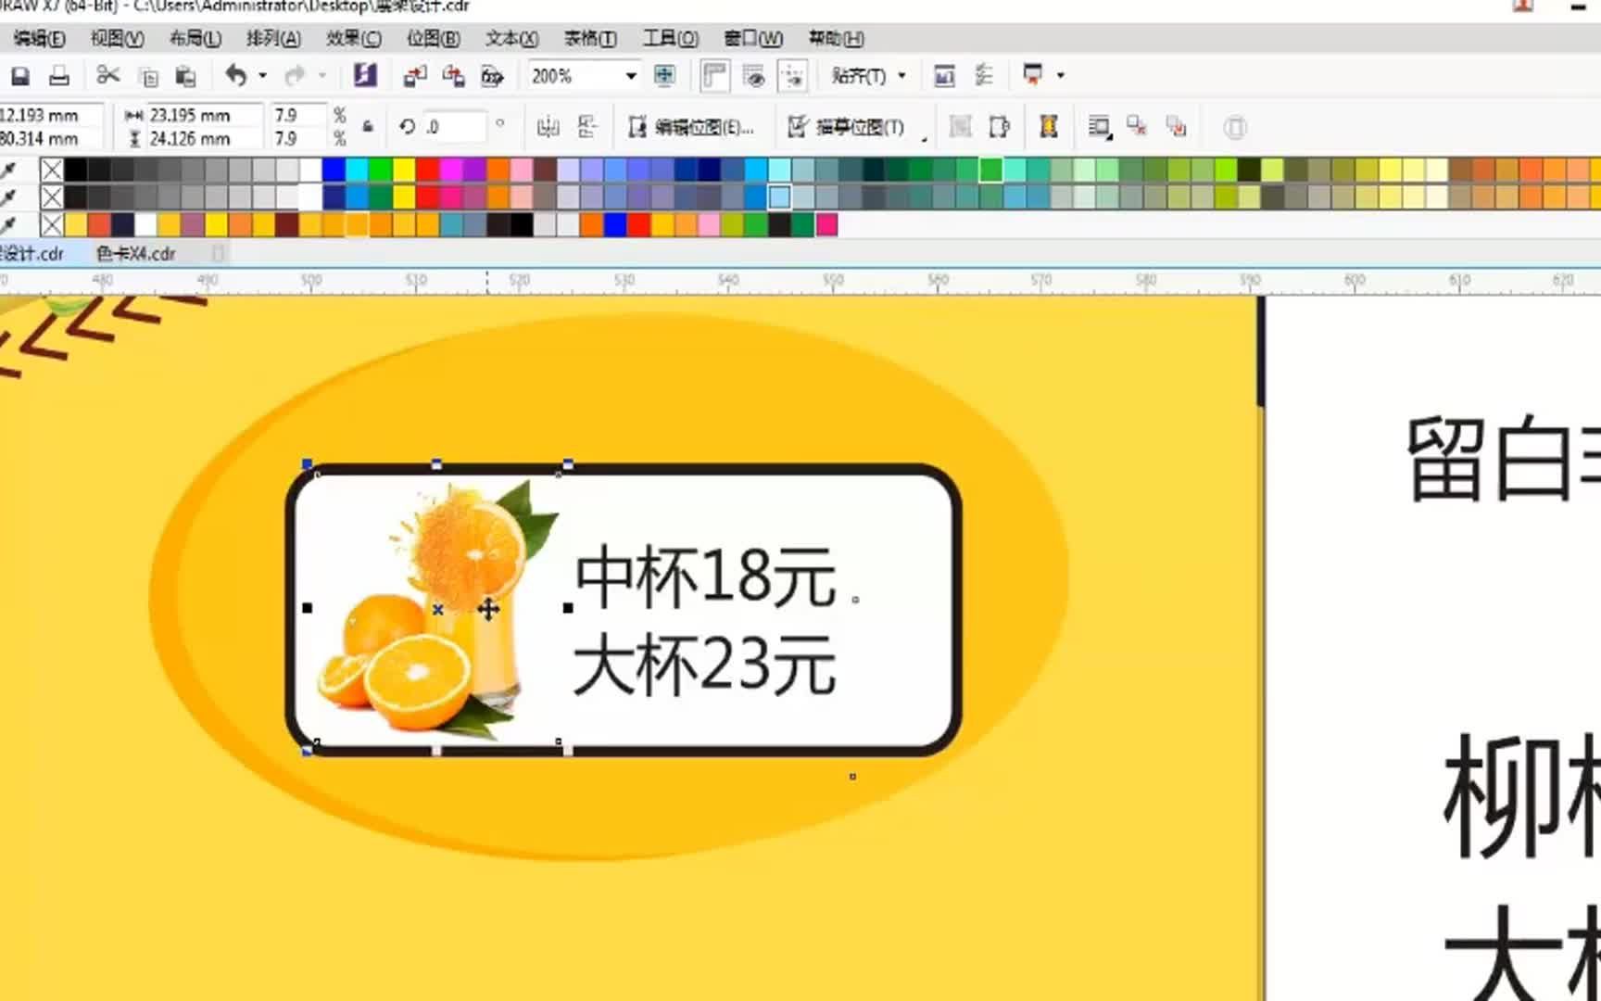Click the Break link icon

[x=1137, y=126]
